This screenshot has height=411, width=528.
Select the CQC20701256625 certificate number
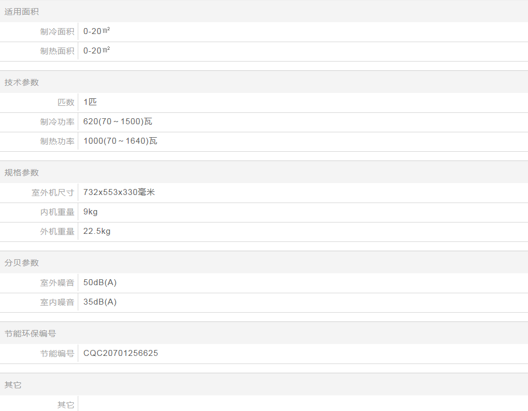coord(120,353)
